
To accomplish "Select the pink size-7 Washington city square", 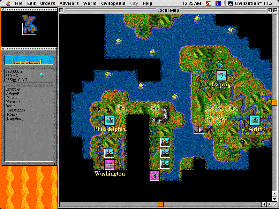I will pos(110,165).
